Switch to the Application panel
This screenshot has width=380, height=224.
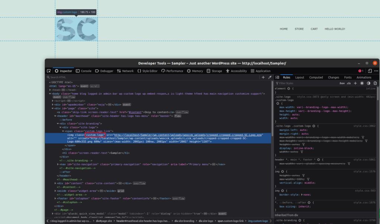click(x=261, y=71)
